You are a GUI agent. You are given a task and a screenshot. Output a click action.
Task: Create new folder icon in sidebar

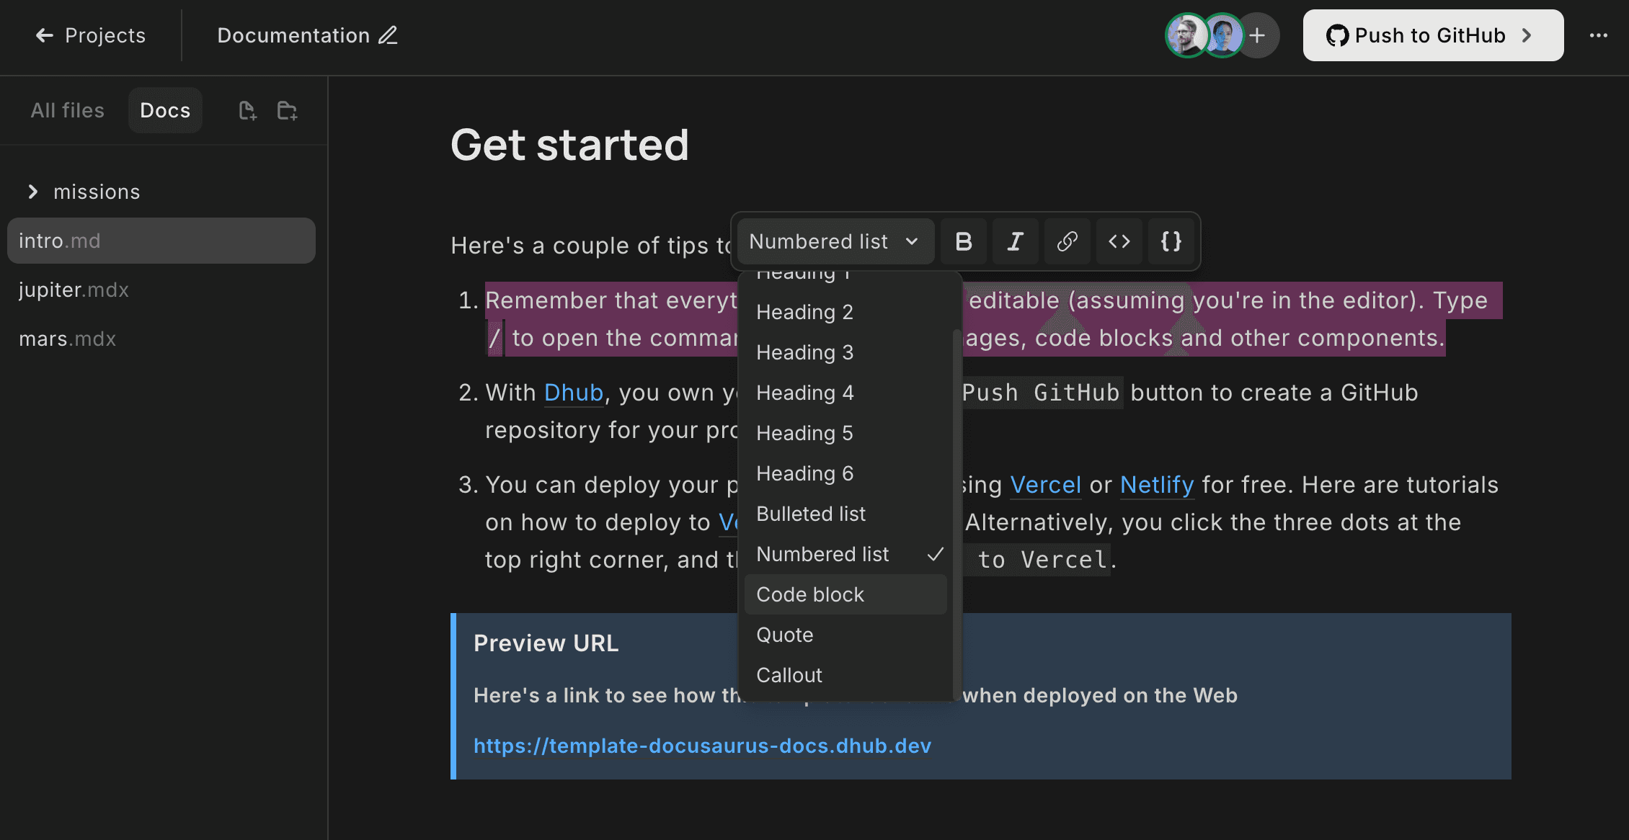pos(287,110)
